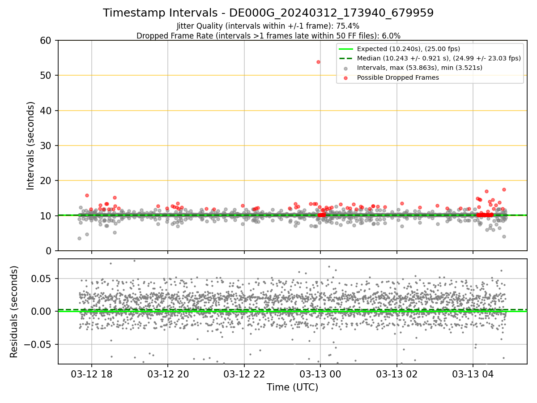Click the "10" tick on intervals axis
Viewport: 537px width, 403px height.
coord(47,216)
